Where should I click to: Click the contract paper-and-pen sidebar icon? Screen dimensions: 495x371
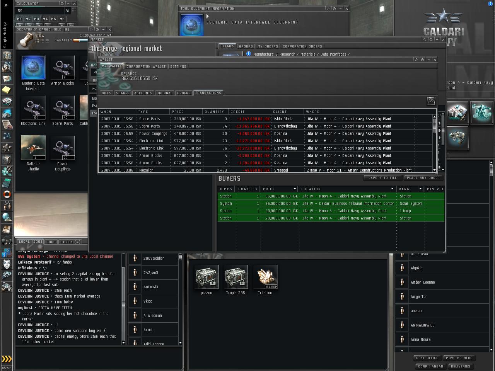tap(7, 124)
